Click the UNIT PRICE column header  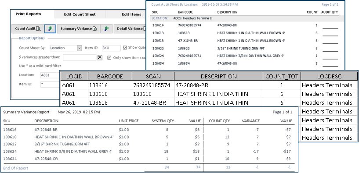point(129,121)
